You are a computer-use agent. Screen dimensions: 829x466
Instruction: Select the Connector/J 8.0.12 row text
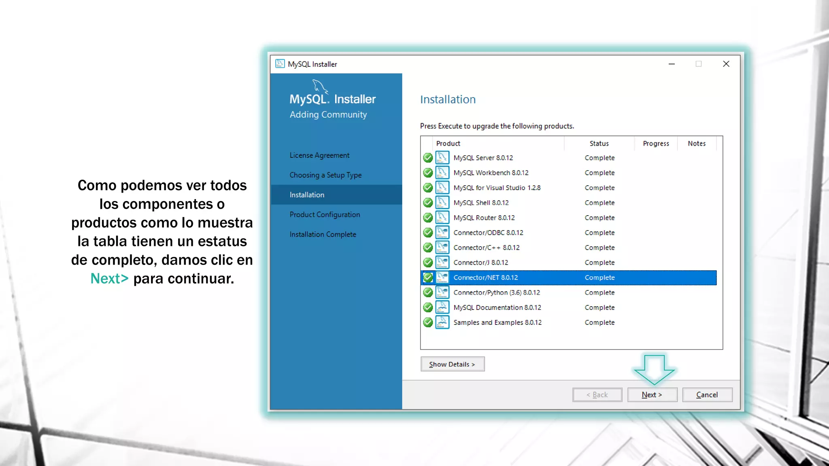pos(481,263)
